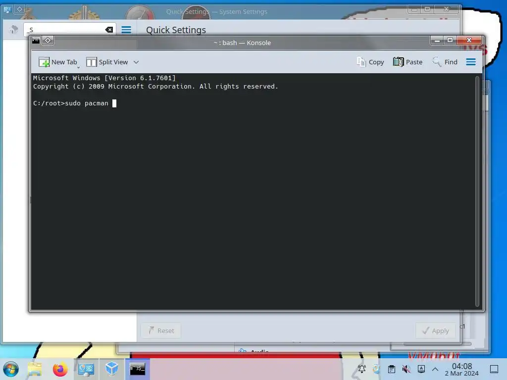This screenshot has width=507, height=380.
Task: Click Copy in Konsole toolbar
Action: tap(370, 62)
